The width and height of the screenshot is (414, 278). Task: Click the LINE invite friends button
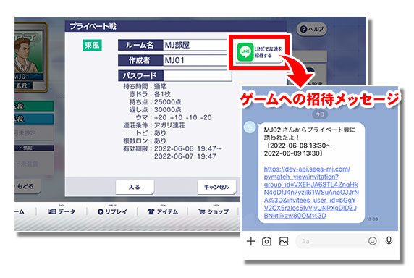259,52
